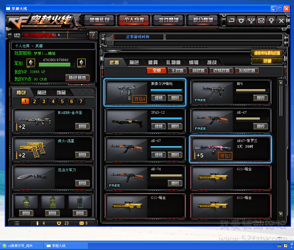Select backpack slot number 7
Viewport: 294px width, 250px height.
coord(81,101)
